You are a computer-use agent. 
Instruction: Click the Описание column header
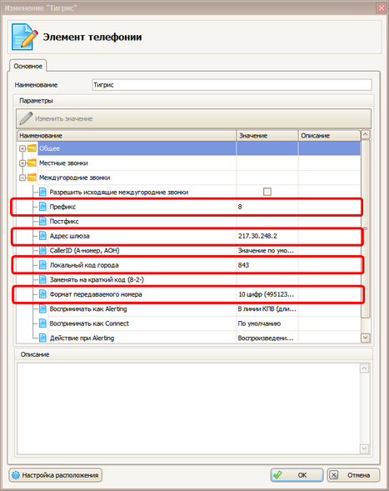tap(329, 136)
